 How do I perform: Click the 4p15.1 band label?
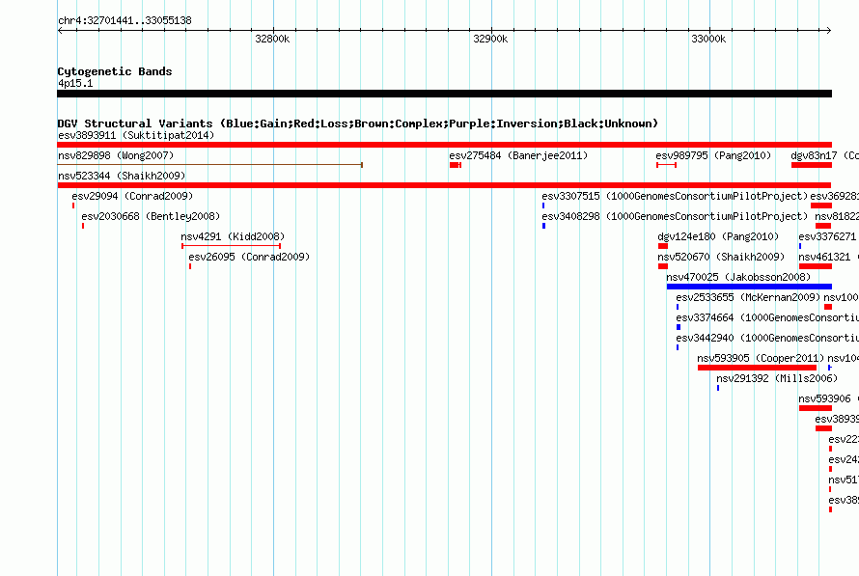coord(75,83)
